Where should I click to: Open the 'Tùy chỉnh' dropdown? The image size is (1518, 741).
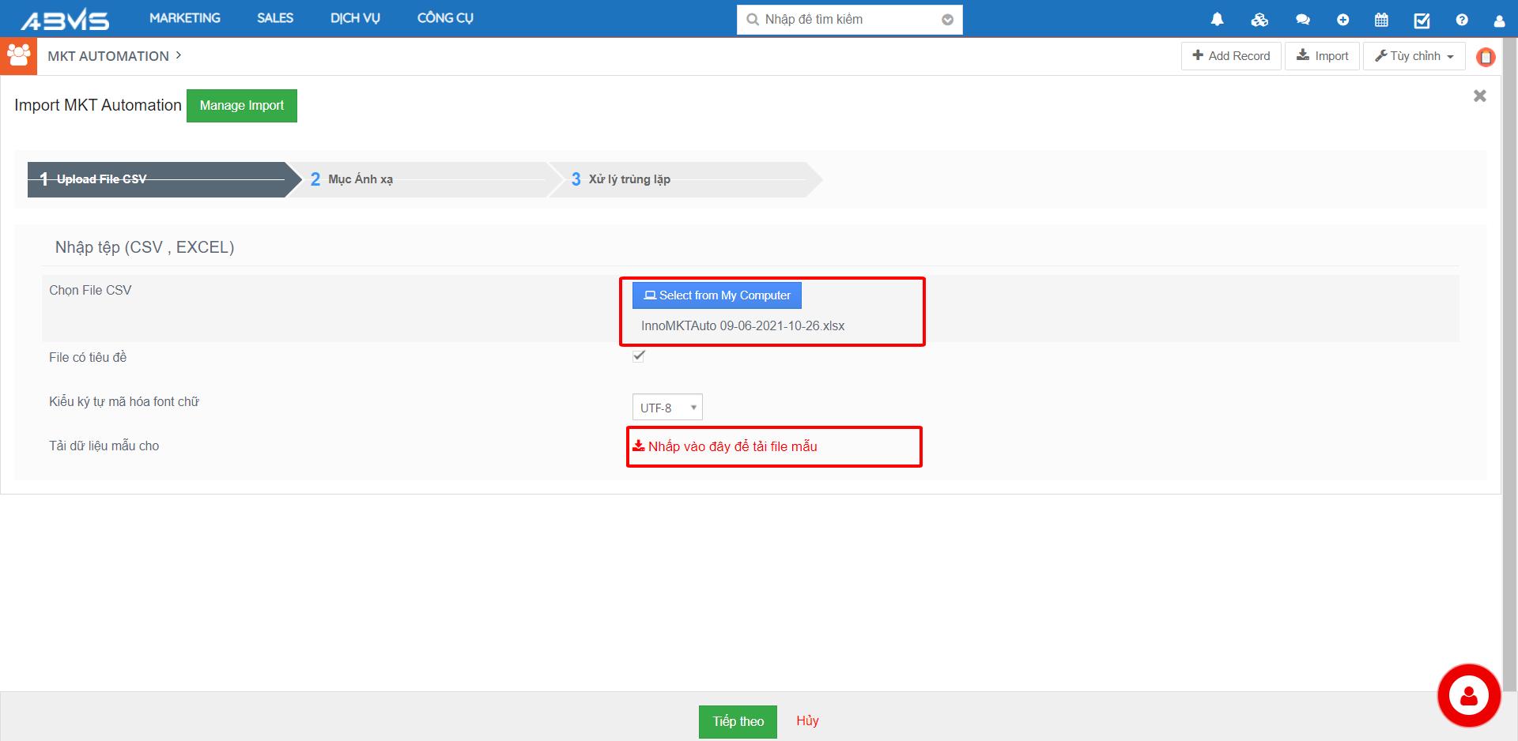[x=1414, y=56]
